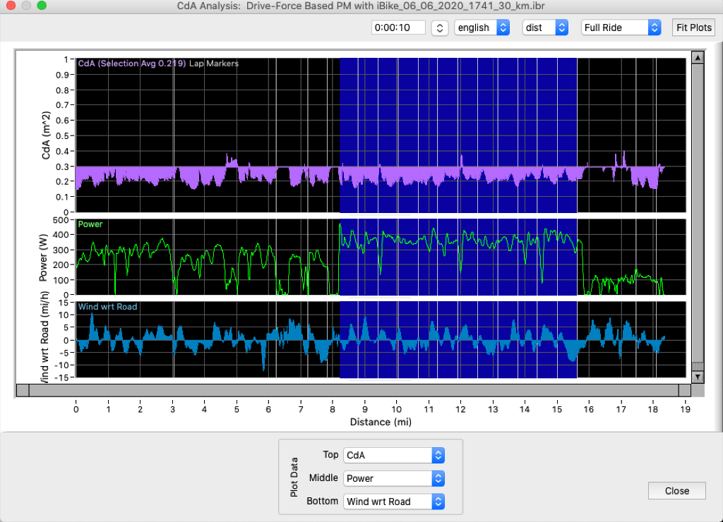Image resolution: width=723 pixels, height=522 pixels.
Task: Click the vertical scrollbar down arrow
Action: 698,377
